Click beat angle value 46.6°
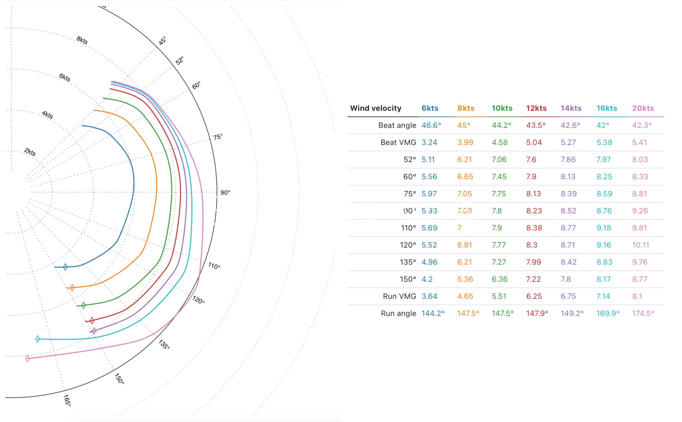 click(431, 125)
